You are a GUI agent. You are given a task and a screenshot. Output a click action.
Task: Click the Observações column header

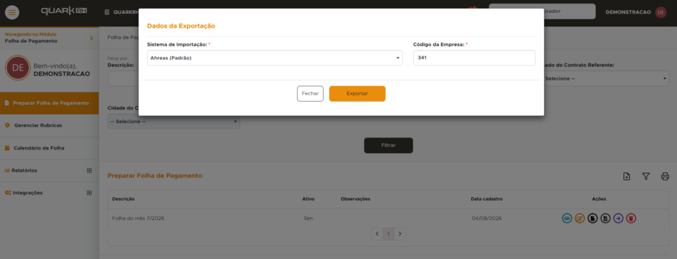(x=355, y=199)
